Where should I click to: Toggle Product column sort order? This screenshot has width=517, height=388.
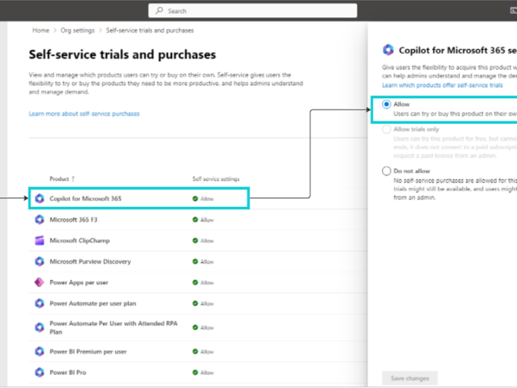point(73,178)
